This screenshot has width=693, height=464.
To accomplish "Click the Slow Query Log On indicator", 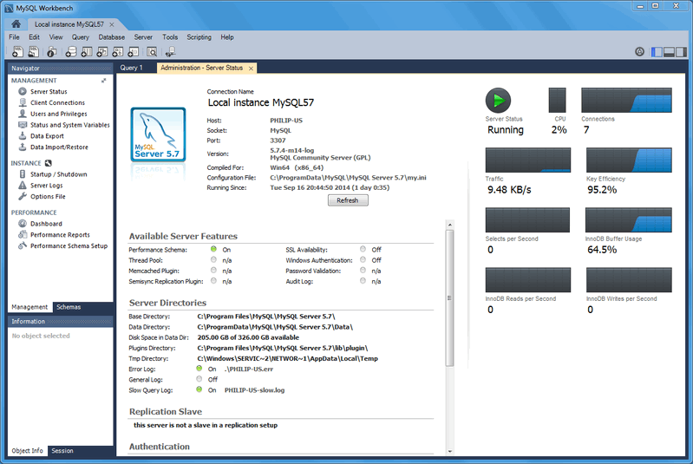I will tap(199, 389).
